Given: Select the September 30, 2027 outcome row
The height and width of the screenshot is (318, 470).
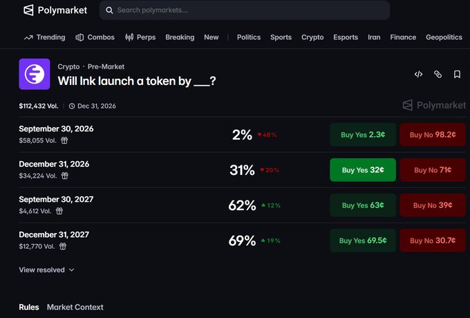Looking at the screenshot, I should pyautogui.click(x=242, y=205).
